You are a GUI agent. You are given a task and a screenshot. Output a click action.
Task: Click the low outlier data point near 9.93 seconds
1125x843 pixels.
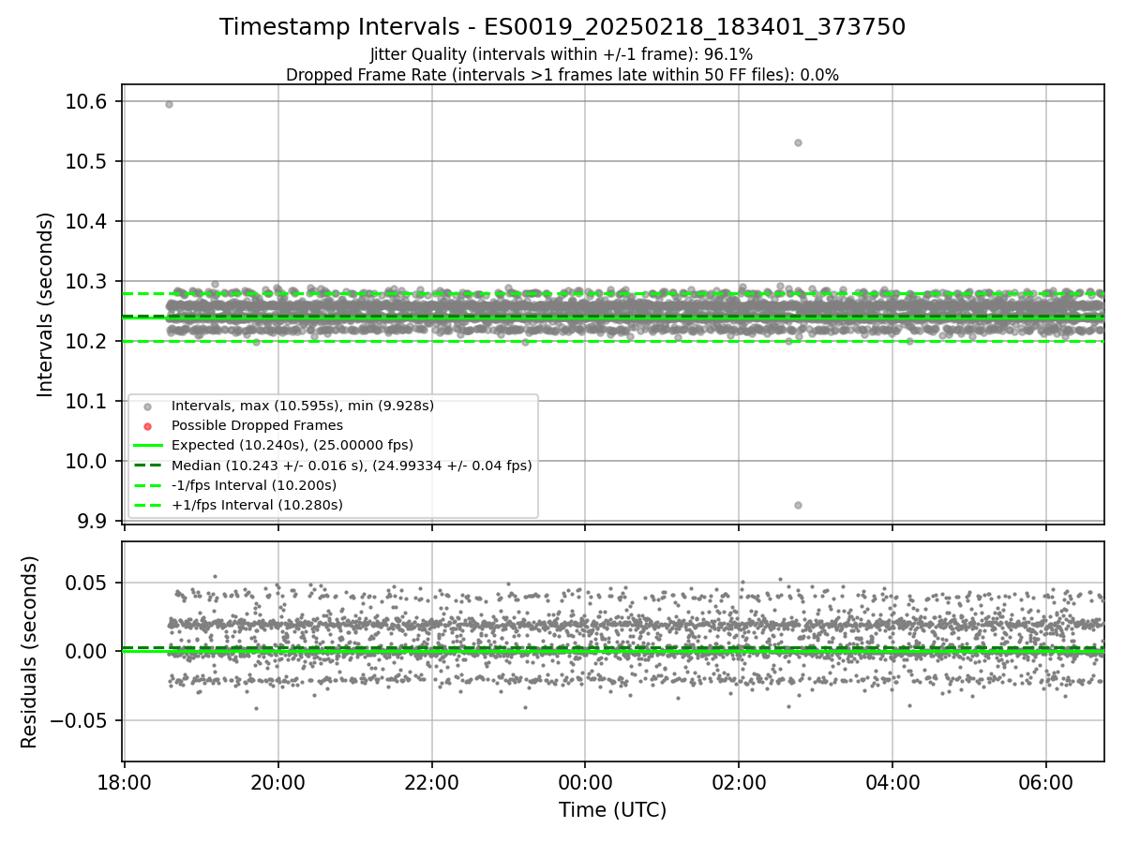click(x=798, y=505)
